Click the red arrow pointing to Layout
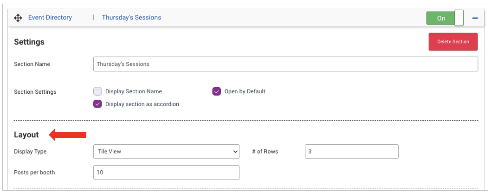 point(68,135)
